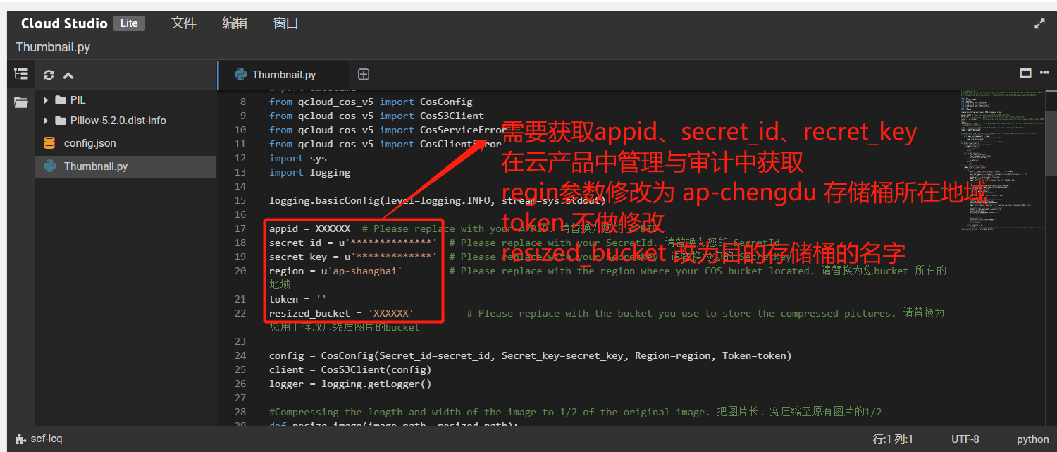Click the 'import CosS3Client' code line
Screen dimensions: 1057x452
pos(376,116)
